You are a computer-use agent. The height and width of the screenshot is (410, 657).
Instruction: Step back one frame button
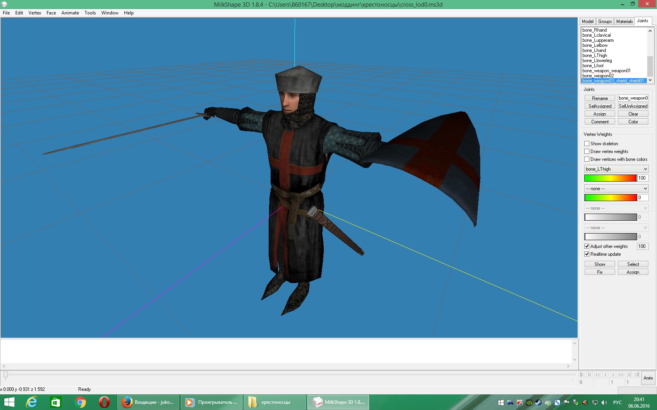click(605, 374)
